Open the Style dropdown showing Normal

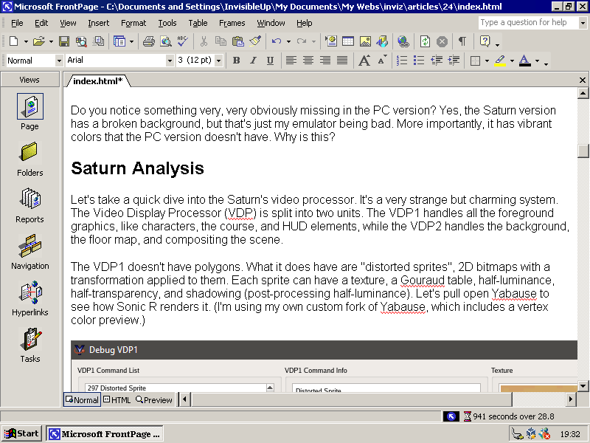tap(59, 61)
